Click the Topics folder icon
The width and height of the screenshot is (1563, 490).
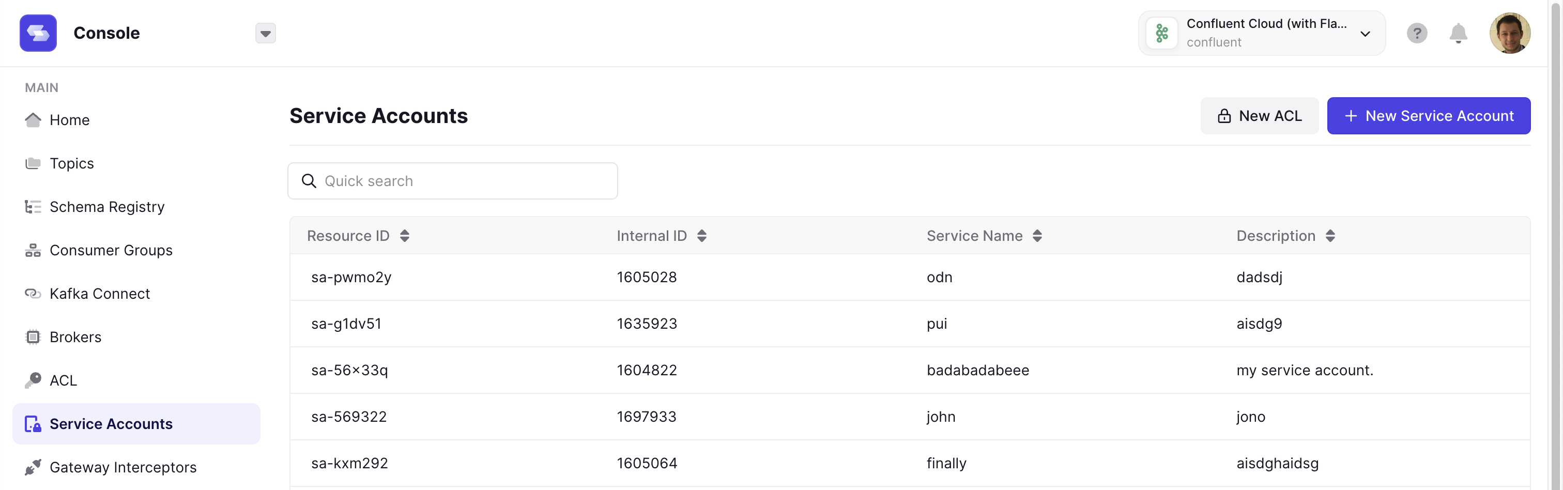pos(33,163)
